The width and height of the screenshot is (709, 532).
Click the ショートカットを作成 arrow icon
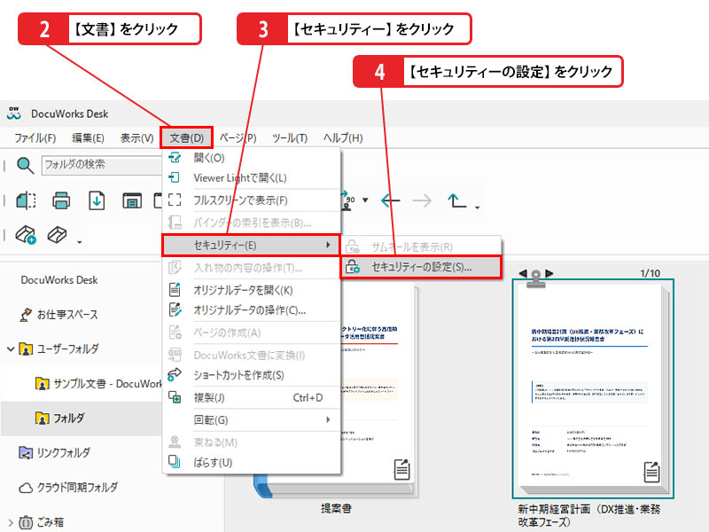175,374
